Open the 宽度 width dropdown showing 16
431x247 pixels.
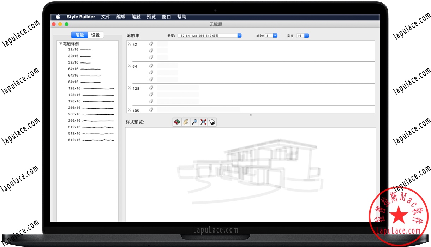pyautogui.click(x=306, y=36)
